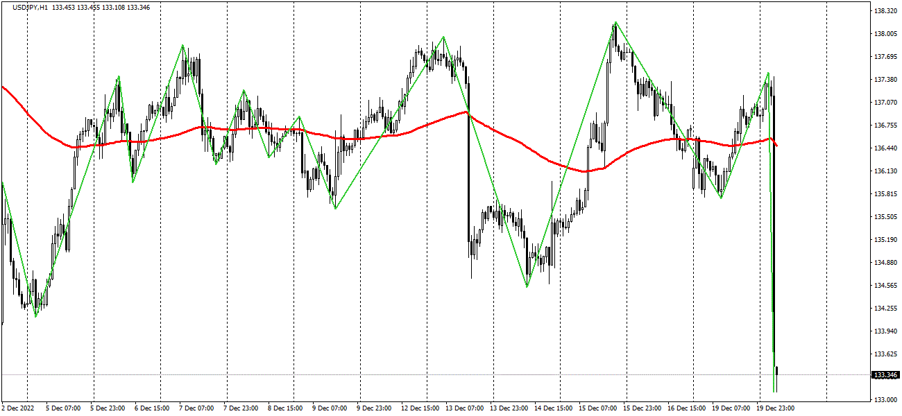The image size is (902, 416).
Task: Select the 9 Dec 07:00 time label
Action: click(x=330, y=408)
